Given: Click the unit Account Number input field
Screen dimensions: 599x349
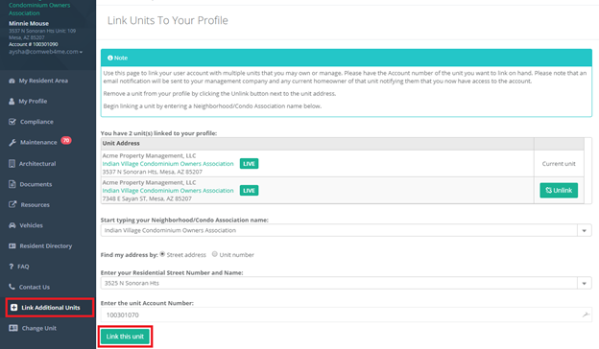Looking at the screenshot, I should click(x=347, y=314).
